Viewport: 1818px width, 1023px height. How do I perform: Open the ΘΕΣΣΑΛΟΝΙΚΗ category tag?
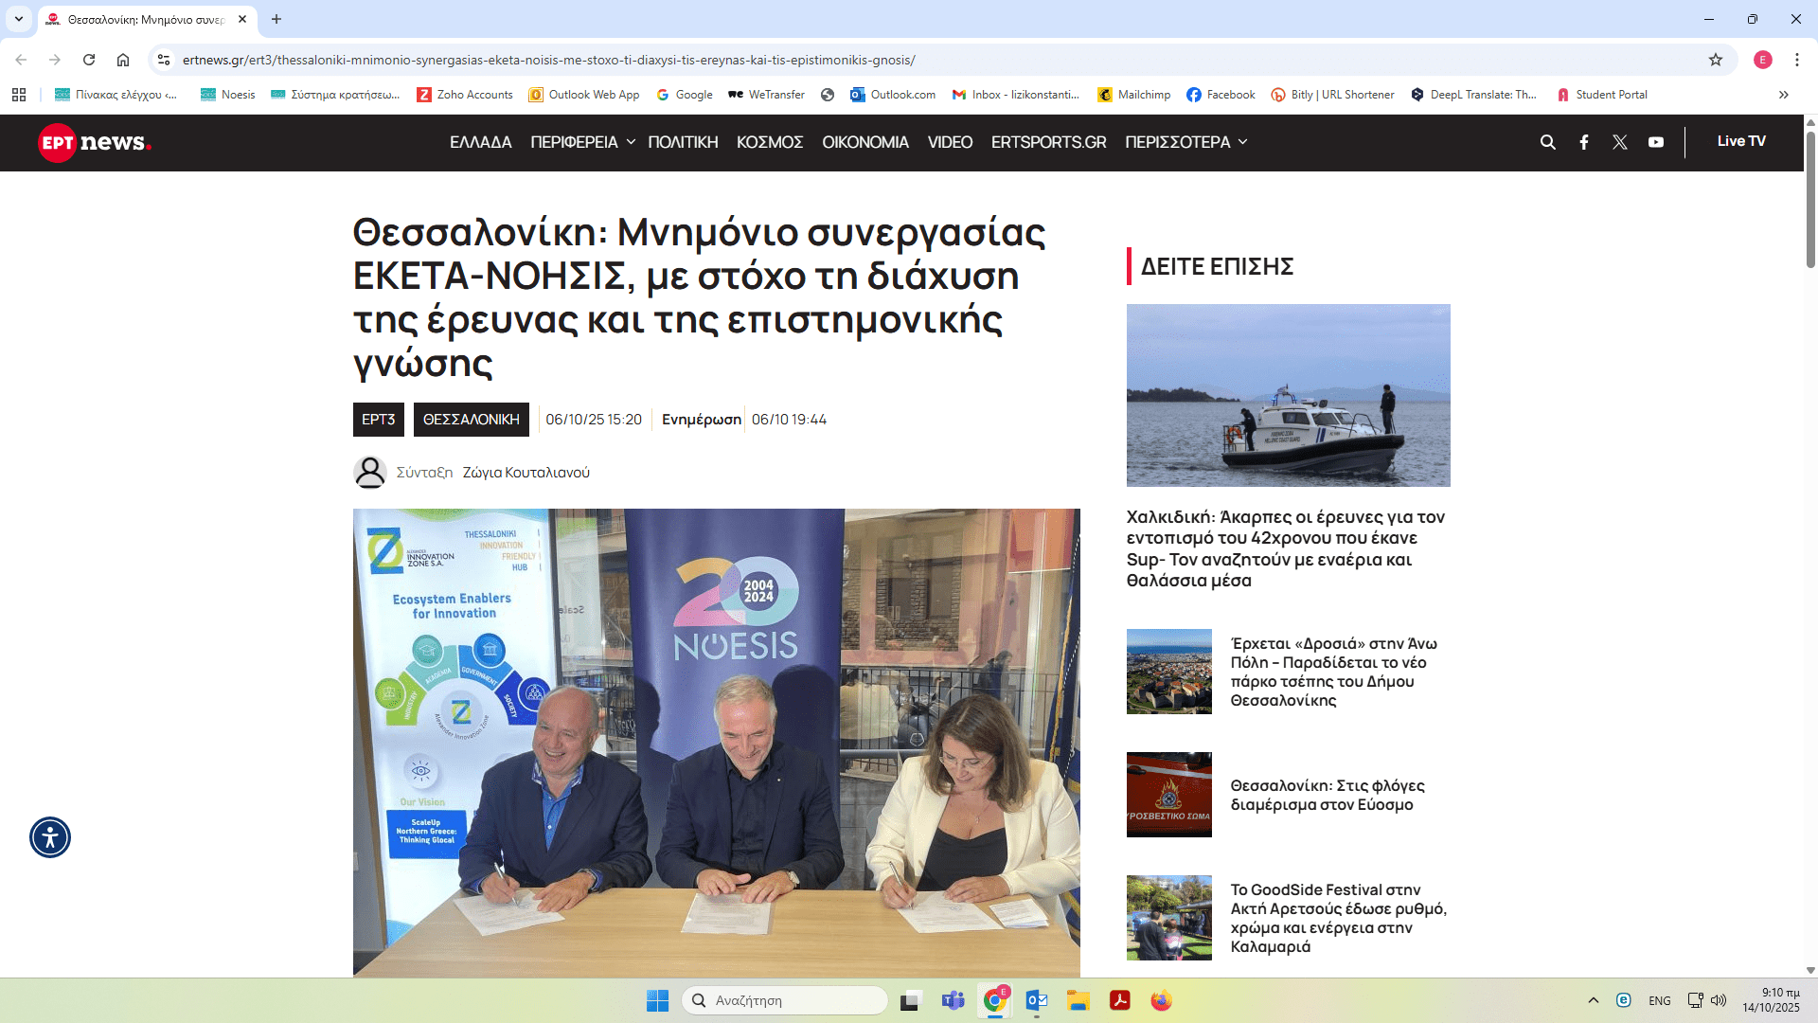(471, 420)
